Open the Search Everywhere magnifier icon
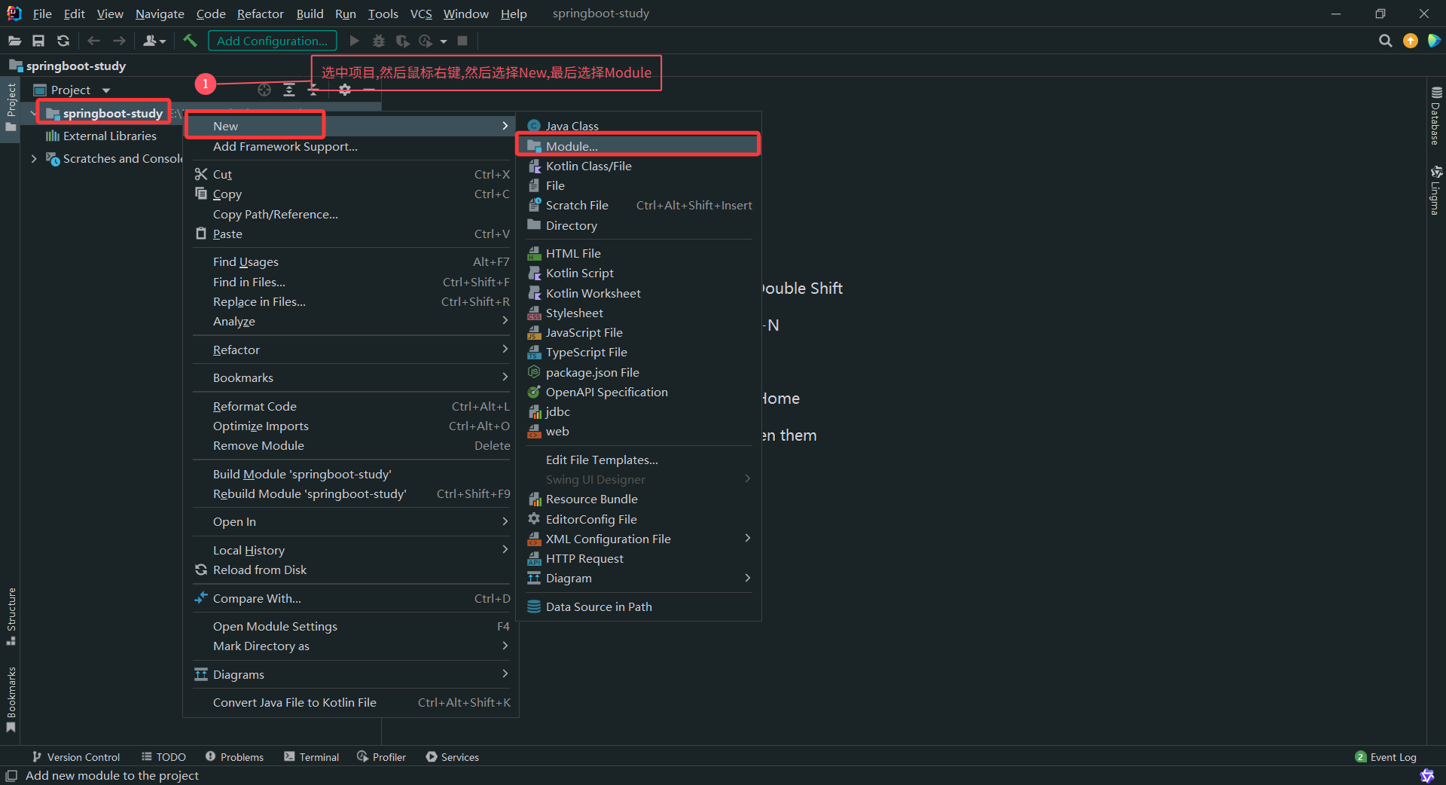This screenshot has width=1446, height=785. click(x=1385, y=41)
